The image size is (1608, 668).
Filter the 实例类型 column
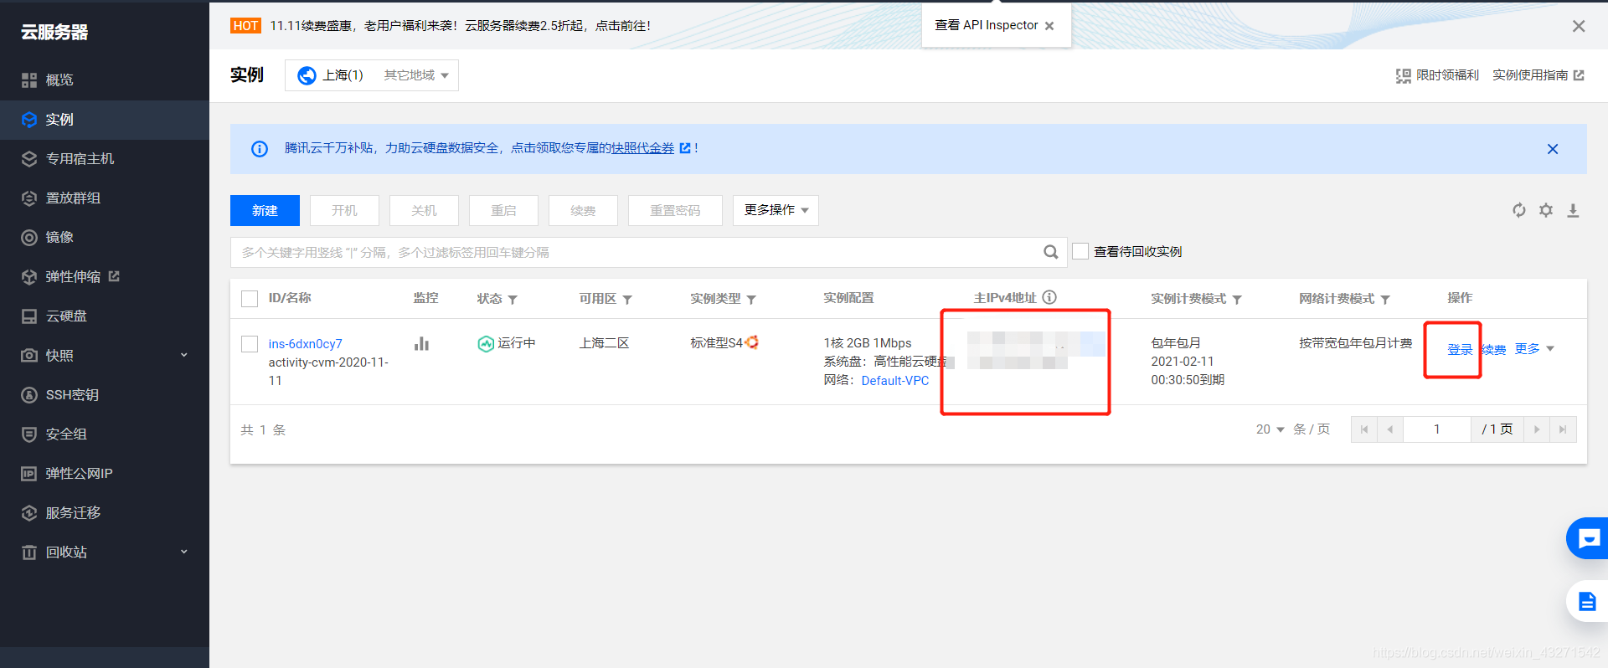tap(751, 300)
